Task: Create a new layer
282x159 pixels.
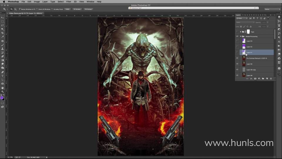Action: click(x=267, y=79)
